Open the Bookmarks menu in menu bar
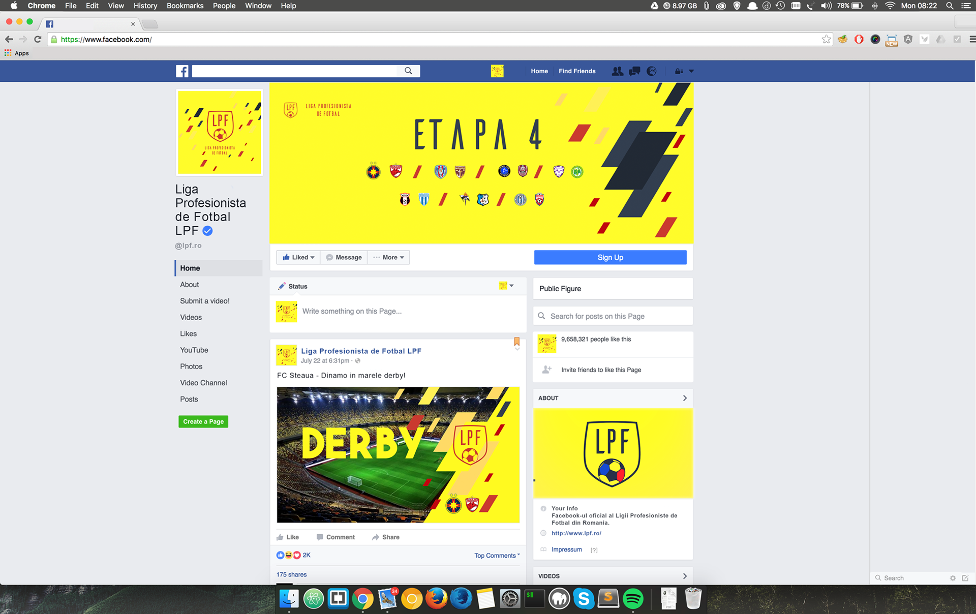This screenshot has width=976, height=614. tap(185, 6)
